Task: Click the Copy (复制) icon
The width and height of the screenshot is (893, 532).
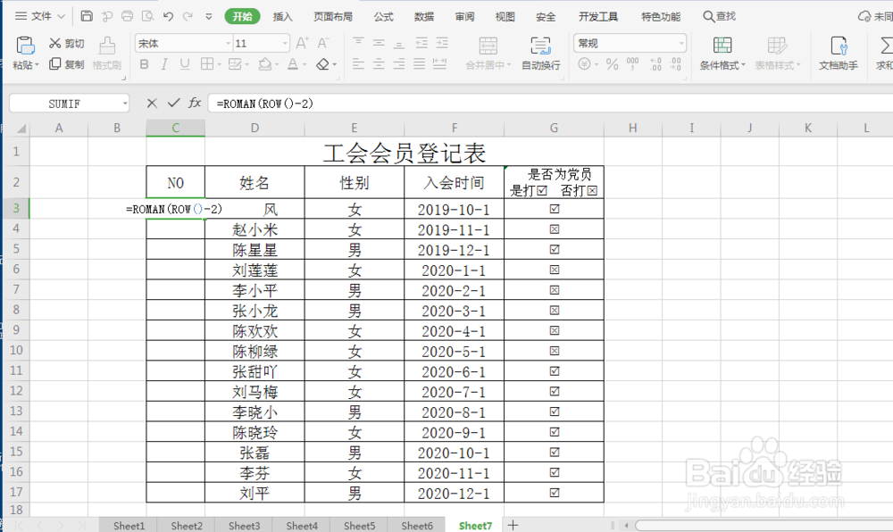Action: [54, 63]
